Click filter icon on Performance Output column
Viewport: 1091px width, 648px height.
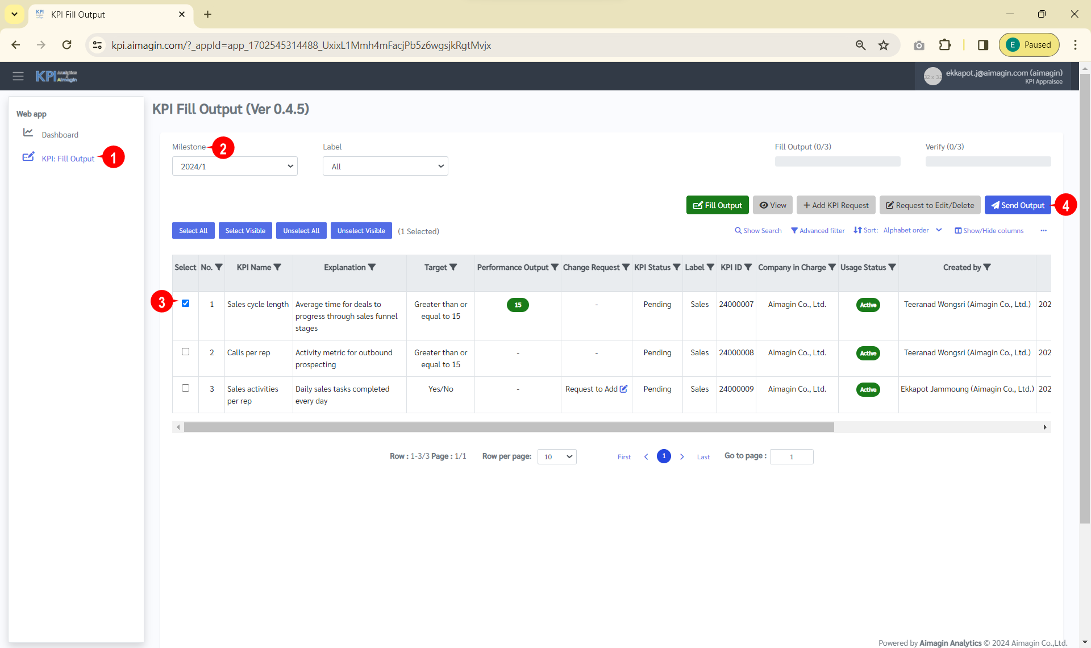(x=555, y=267)
